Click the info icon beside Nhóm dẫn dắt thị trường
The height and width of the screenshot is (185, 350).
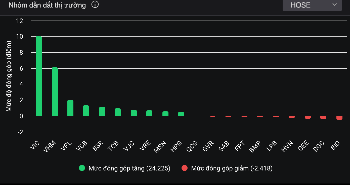coord(95,5)
